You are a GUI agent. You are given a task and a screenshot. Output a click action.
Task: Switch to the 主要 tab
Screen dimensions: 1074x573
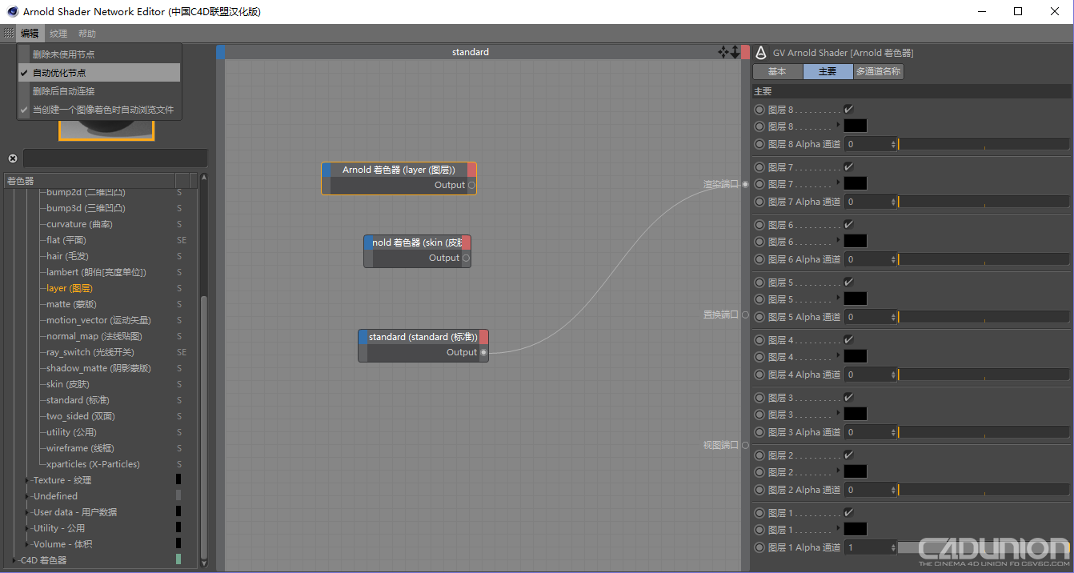pos(828,71)
